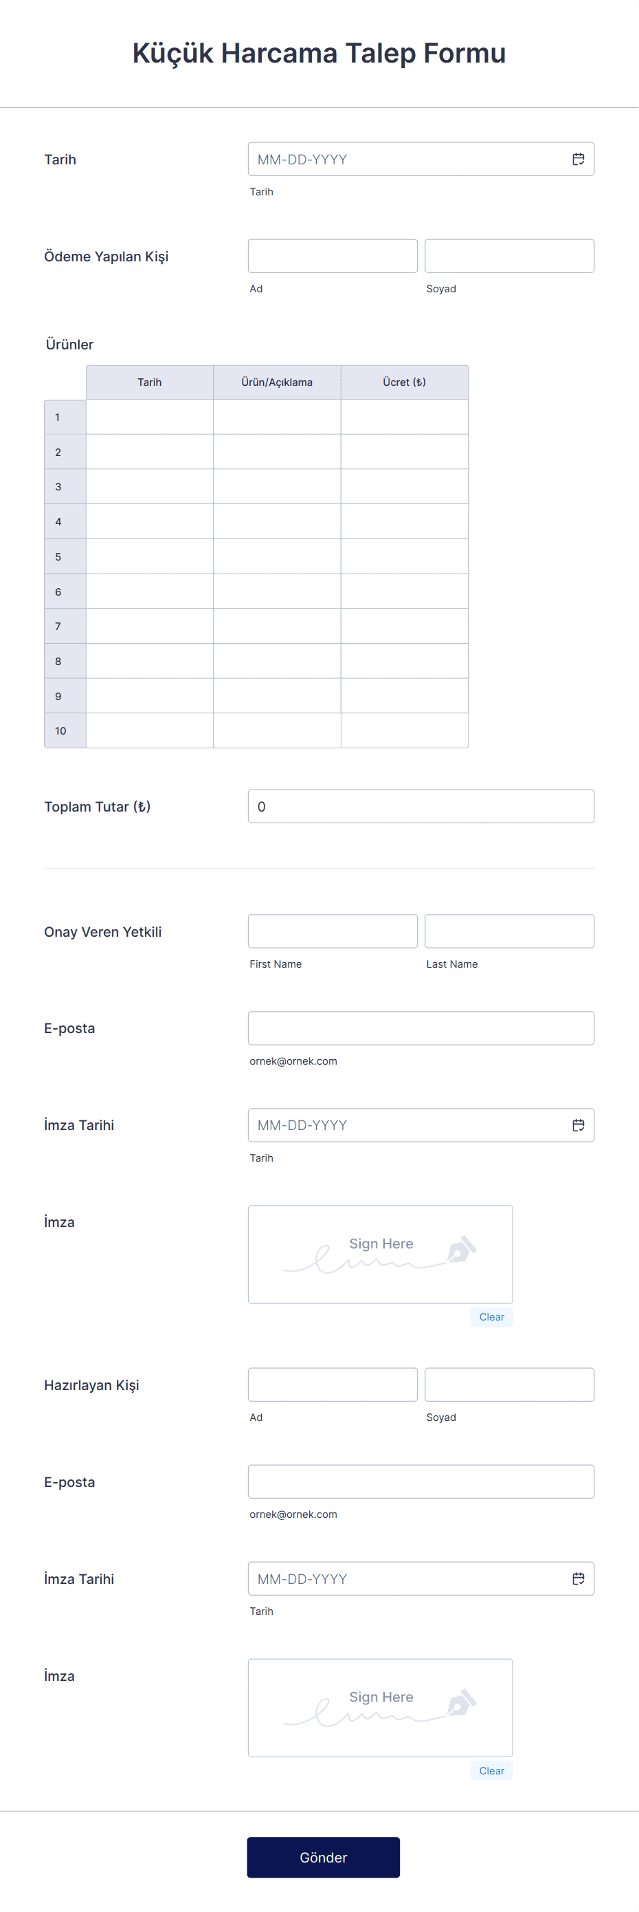Image resolution: width=639 pixels, height=1912 pixels.
Task: Click row 1 Ürün/Açıklama cell in Ürünler table
Action: coord(276,416)
